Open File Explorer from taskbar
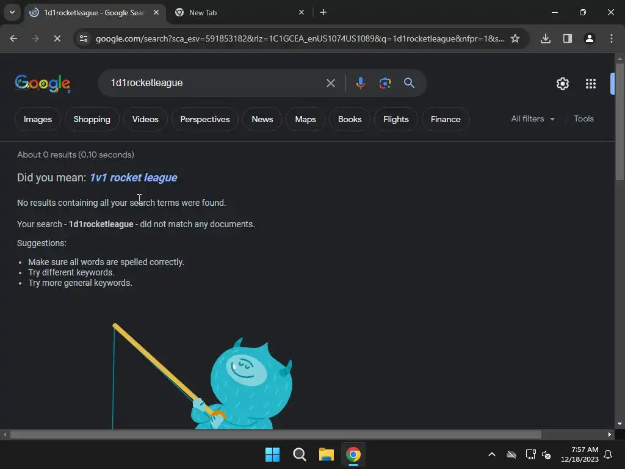Screen dimensions: 625x469 tap(326, 454)
